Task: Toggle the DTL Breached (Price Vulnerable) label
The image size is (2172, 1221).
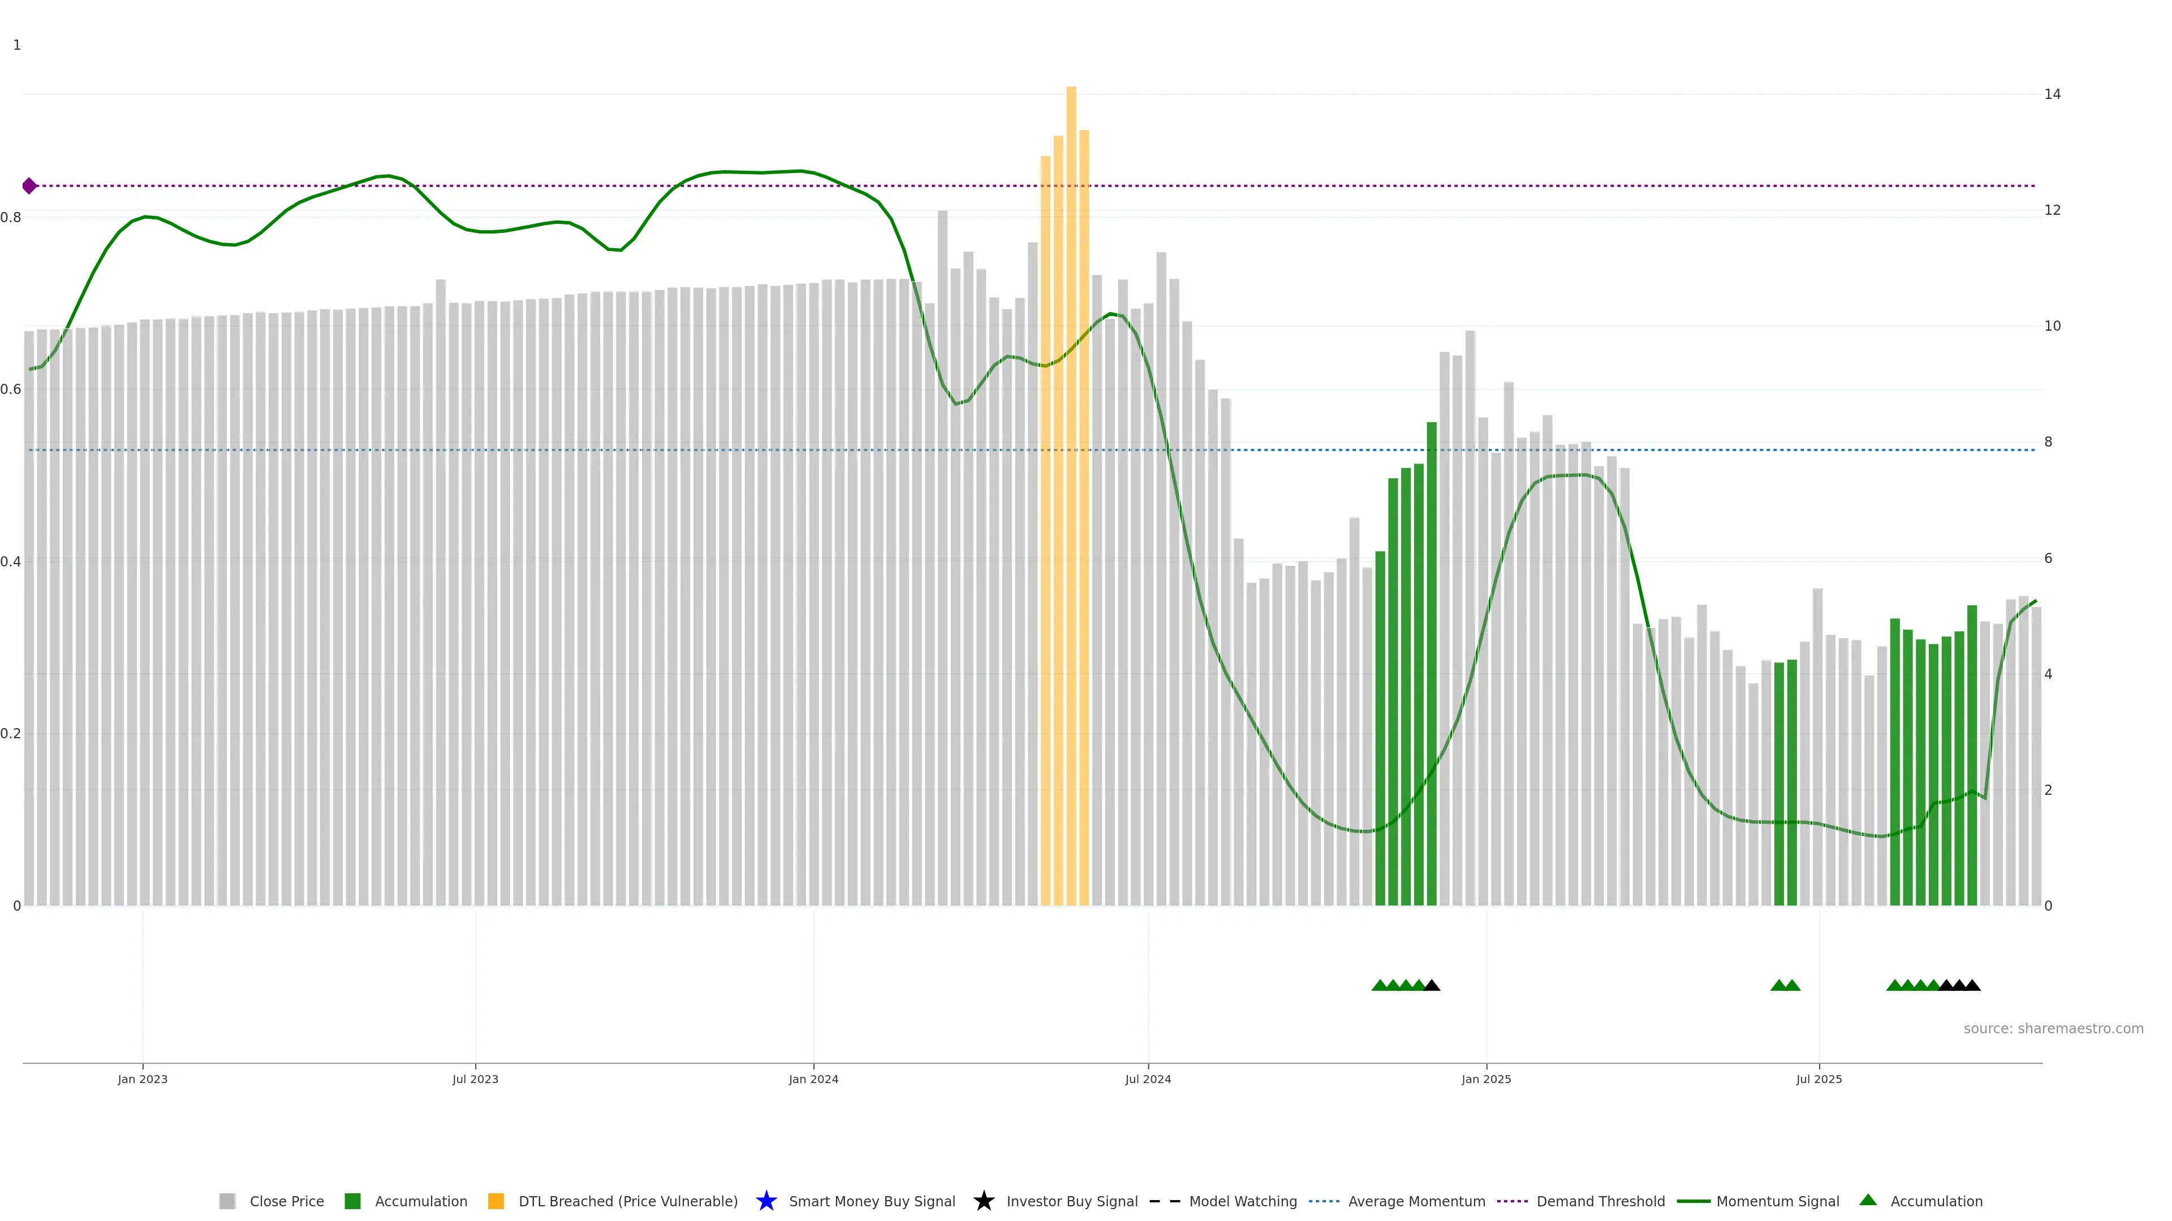Action: click(627, 1201)
